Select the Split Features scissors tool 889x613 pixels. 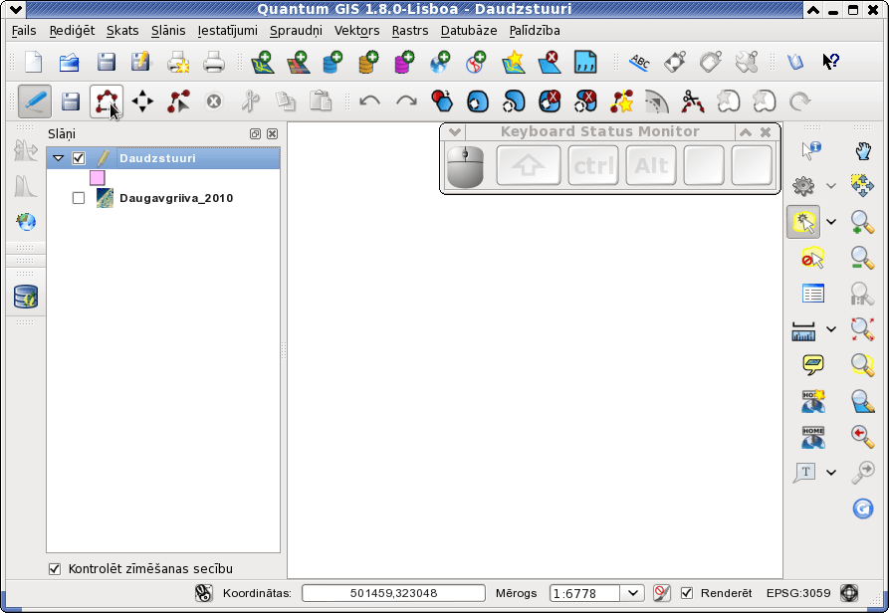point(693,102)
